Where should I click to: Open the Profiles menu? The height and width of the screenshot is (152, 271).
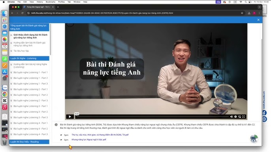click(61, 2)
